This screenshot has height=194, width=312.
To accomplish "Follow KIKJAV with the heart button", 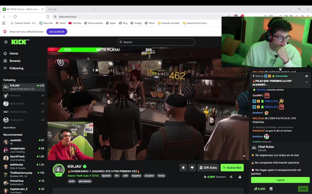I will (192, 168).
